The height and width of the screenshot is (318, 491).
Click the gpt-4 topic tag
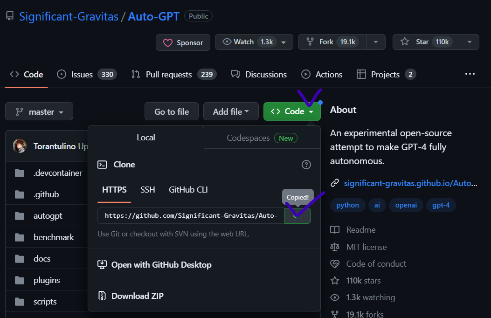(x=441, y=205)
